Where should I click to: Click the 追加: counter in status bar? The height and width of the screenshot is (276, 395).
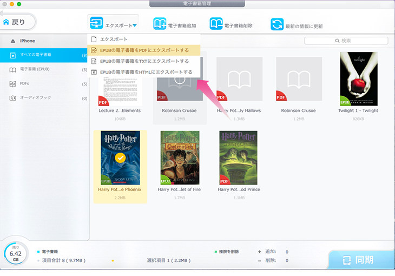tap(273, 252)
